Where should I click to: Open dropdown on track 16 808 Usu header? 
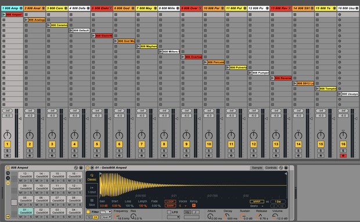tap(357, 8)
